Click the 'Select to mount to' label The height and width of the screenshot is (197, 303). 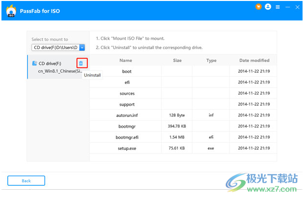point(50,39)
